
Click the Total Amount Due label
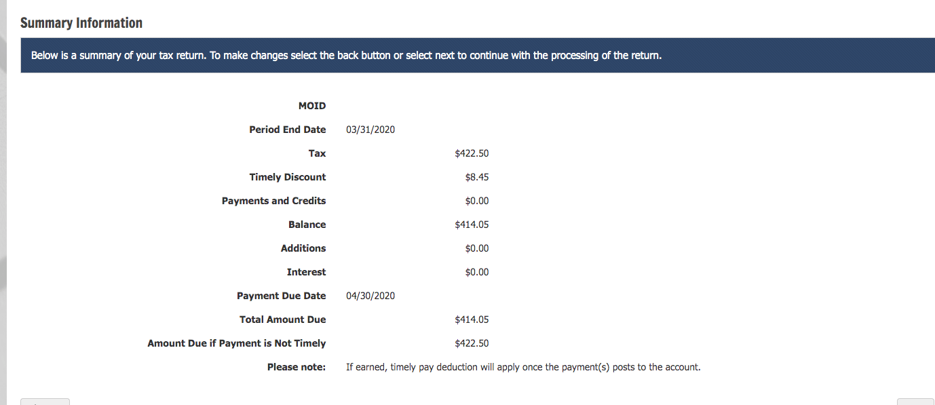pyautogui.click(x=282, y=319)
